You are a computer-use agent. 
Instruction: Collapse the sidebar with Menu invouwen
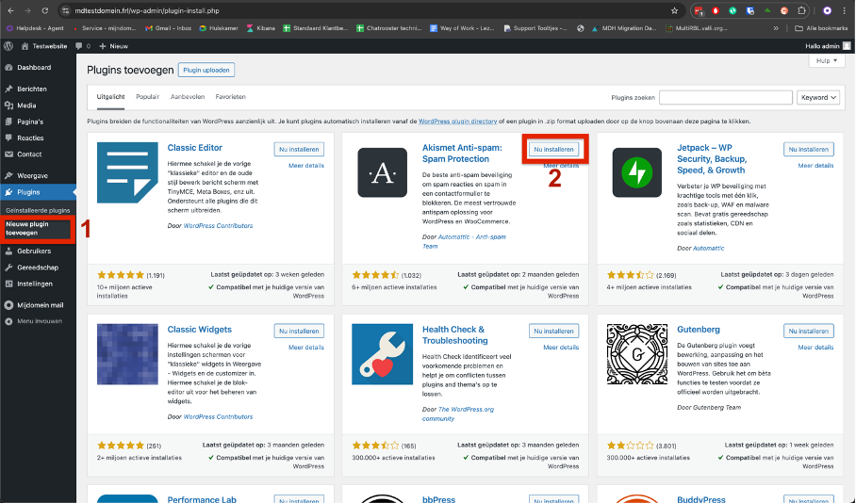coord(40,321)
